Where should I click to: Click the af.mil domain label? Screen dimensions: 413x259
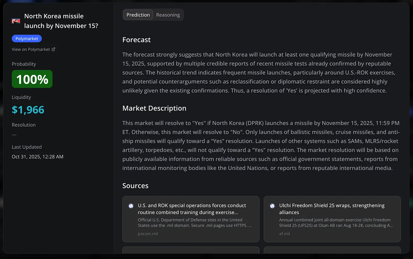(x=284, y=234)
